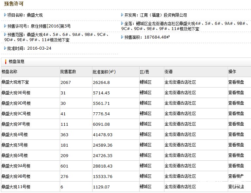The height and width of the screenshot is (193, 251).
Task: Click the 预售许可 page heading
Action: (x=14, y=4)
